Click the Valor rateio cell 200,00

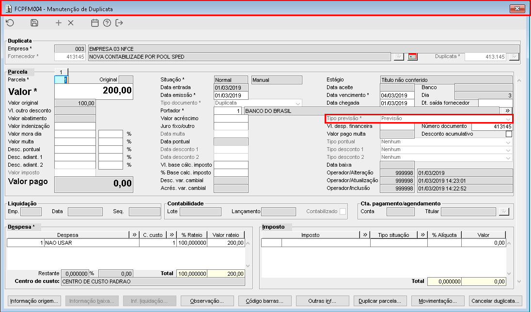click(226, 243)
